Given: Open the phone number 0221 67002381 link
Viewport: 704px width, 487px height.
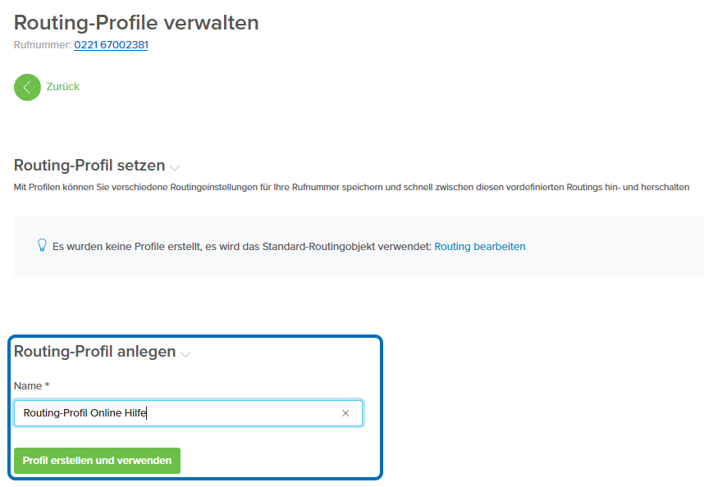Looking at the screenshot, I should click(111, 45).
